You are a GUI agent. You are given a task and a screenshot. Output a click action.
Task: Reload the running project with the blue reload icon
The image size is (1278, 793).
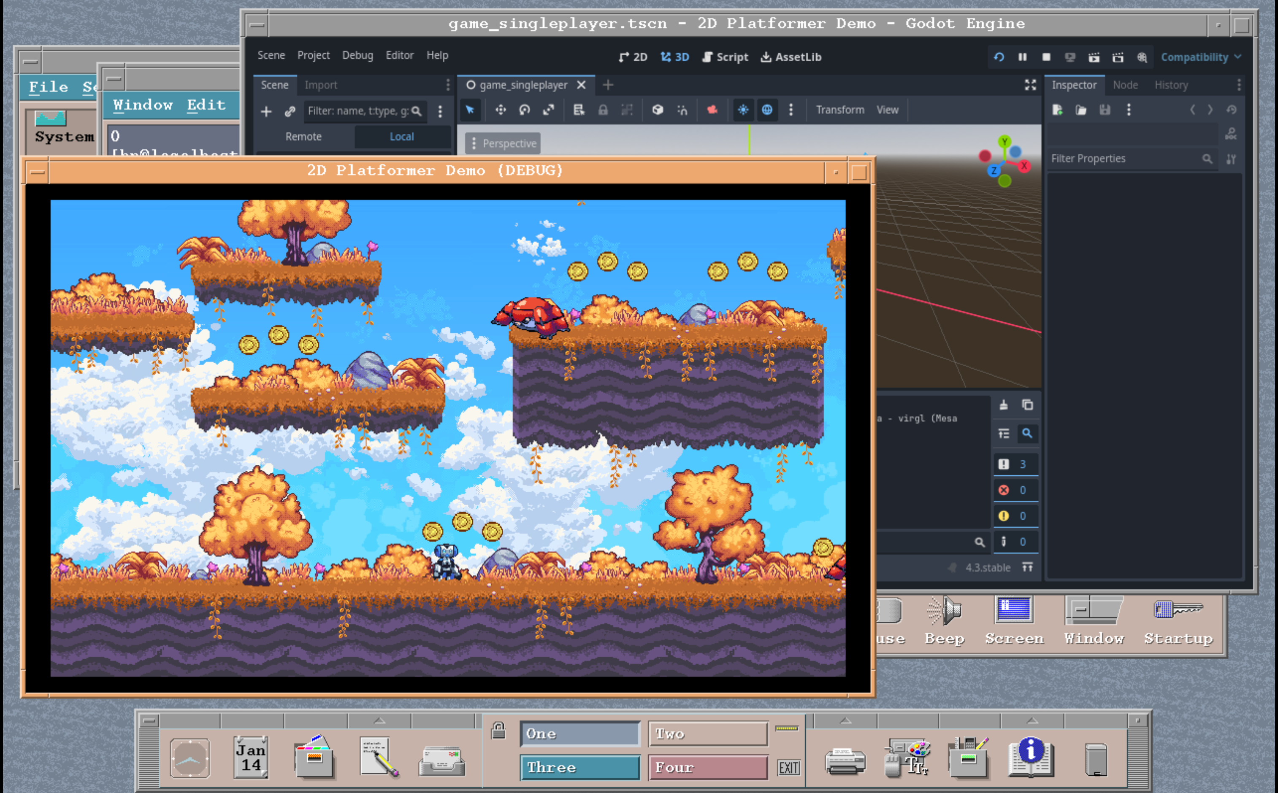pyautogui.click(x=998, y=57)
